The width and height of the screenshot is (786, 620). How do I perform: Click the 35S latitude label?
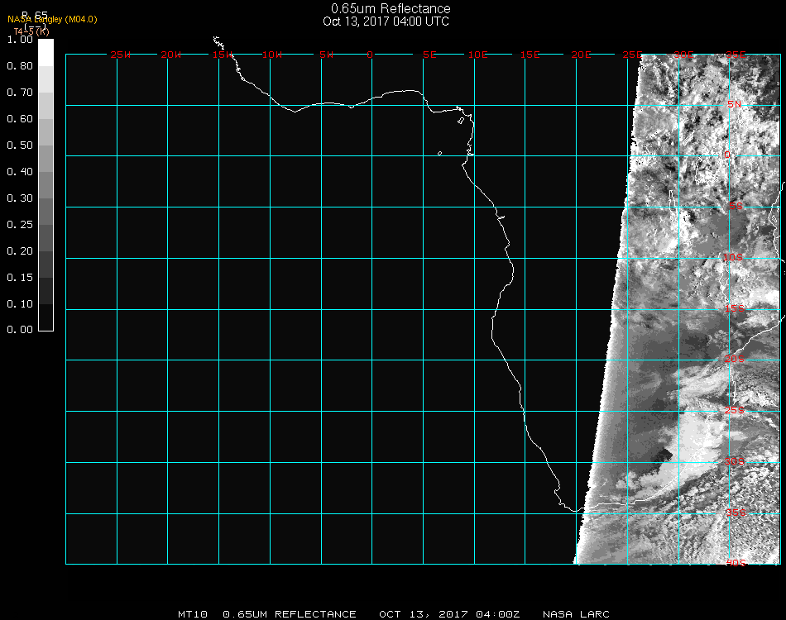735,513
